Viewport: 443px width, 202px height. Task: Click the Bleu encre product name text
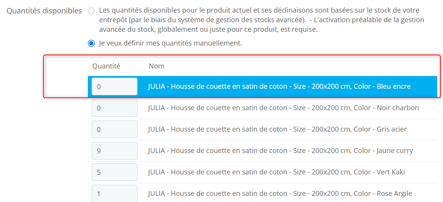(x=279, y=86)
